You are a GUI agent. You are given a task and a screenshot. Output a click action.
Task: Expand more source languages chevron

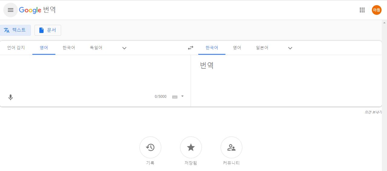pyautogui.click(x=124, y=48)
